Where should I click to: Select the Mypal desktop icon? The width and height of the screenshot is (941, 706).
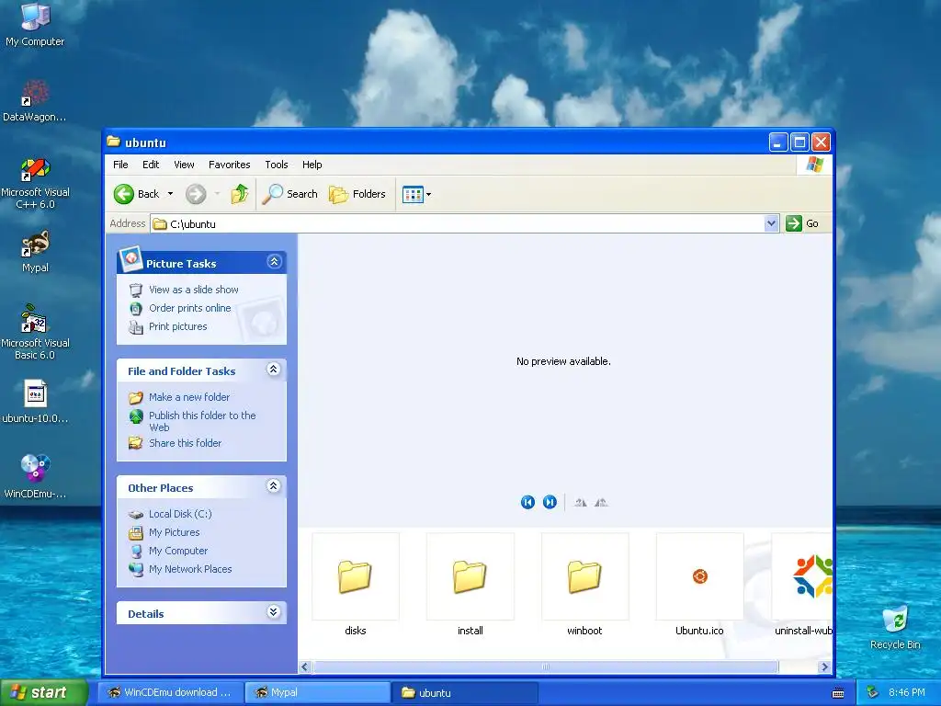(35, 252)
